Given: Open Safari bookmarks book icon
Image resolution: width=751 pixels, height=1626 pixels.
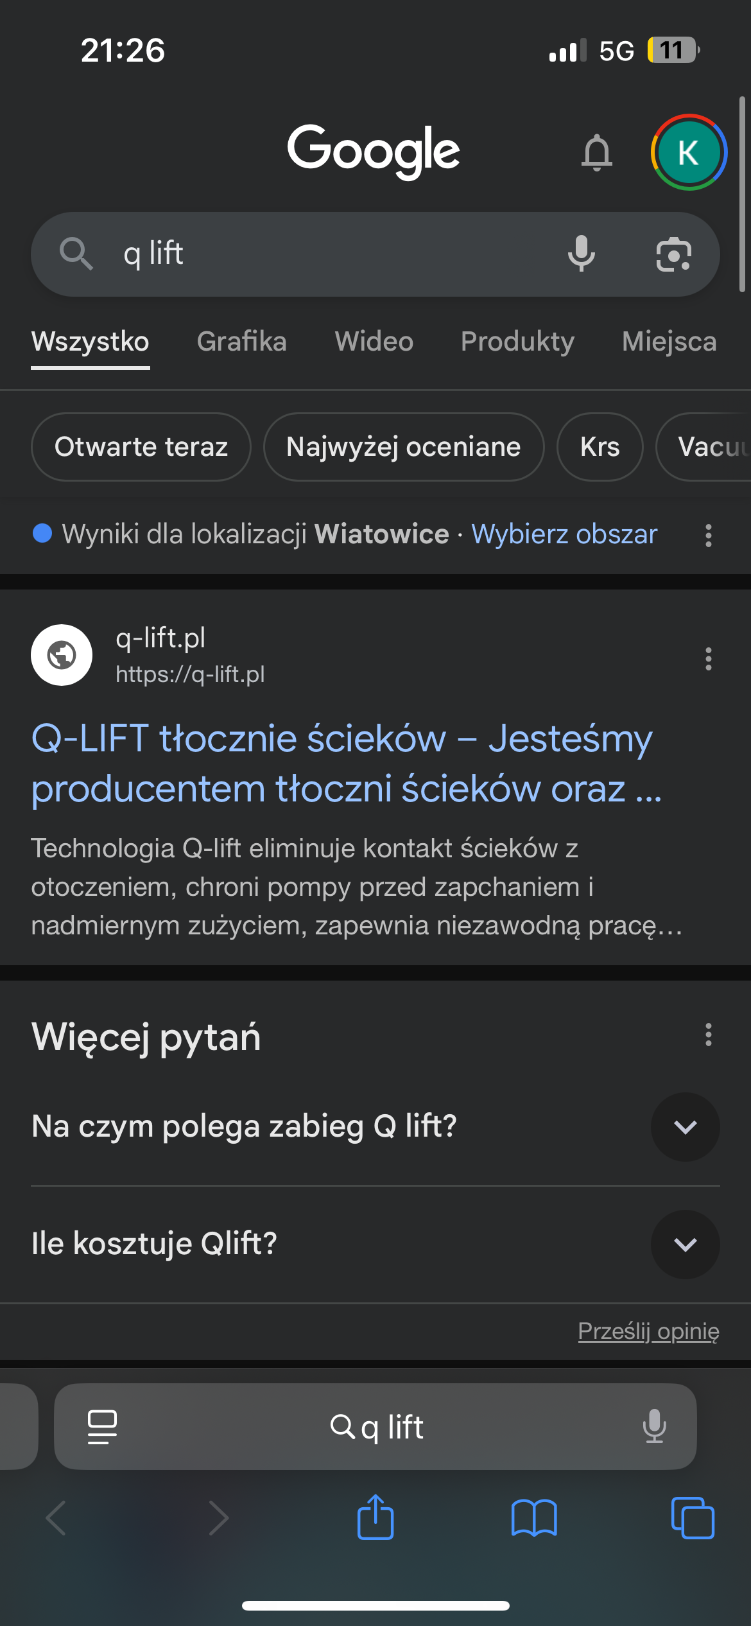Looking at the screenshot, I should [x=534, y=1518].
